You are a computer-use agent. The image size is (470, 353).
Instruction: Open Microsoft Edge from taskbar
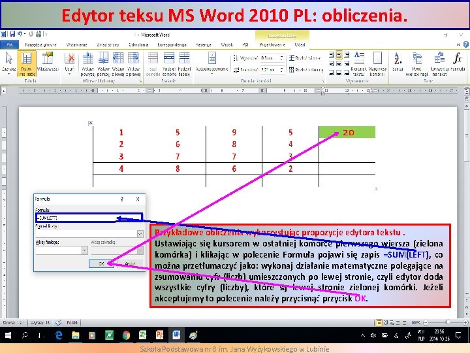point(59,335)
